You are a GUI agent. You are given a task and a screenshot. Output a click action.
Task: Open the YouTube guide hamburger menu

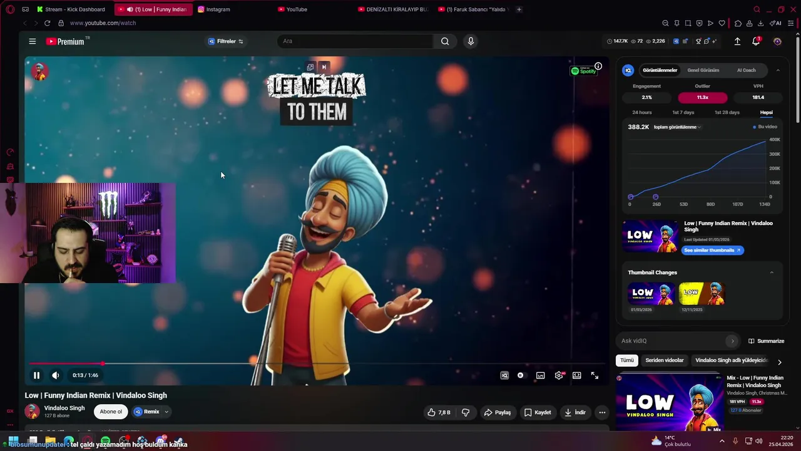coord(32,41)
